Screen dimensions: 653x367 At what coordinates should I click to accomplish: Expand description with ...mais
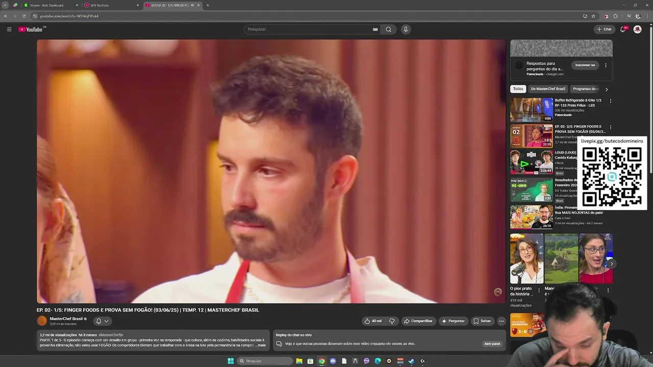(x=261, y=345)
